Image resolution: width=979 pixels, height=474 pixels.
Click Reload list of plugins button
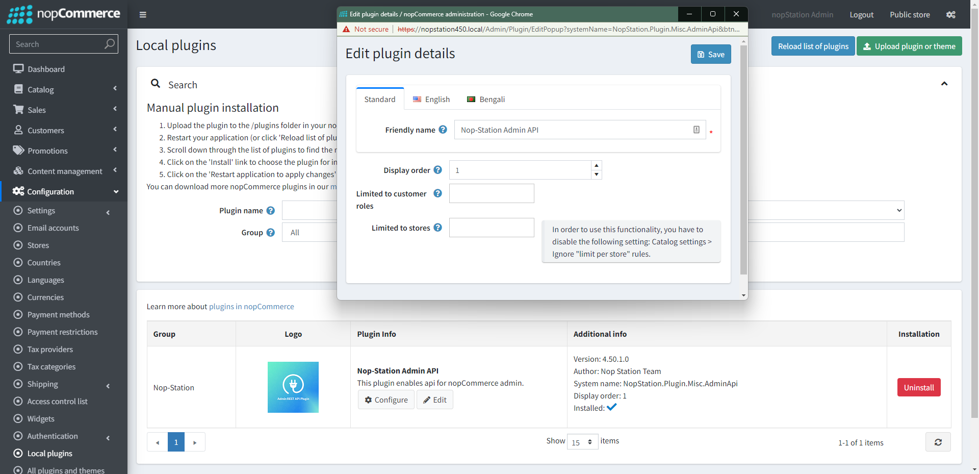[x=813, y=46]
